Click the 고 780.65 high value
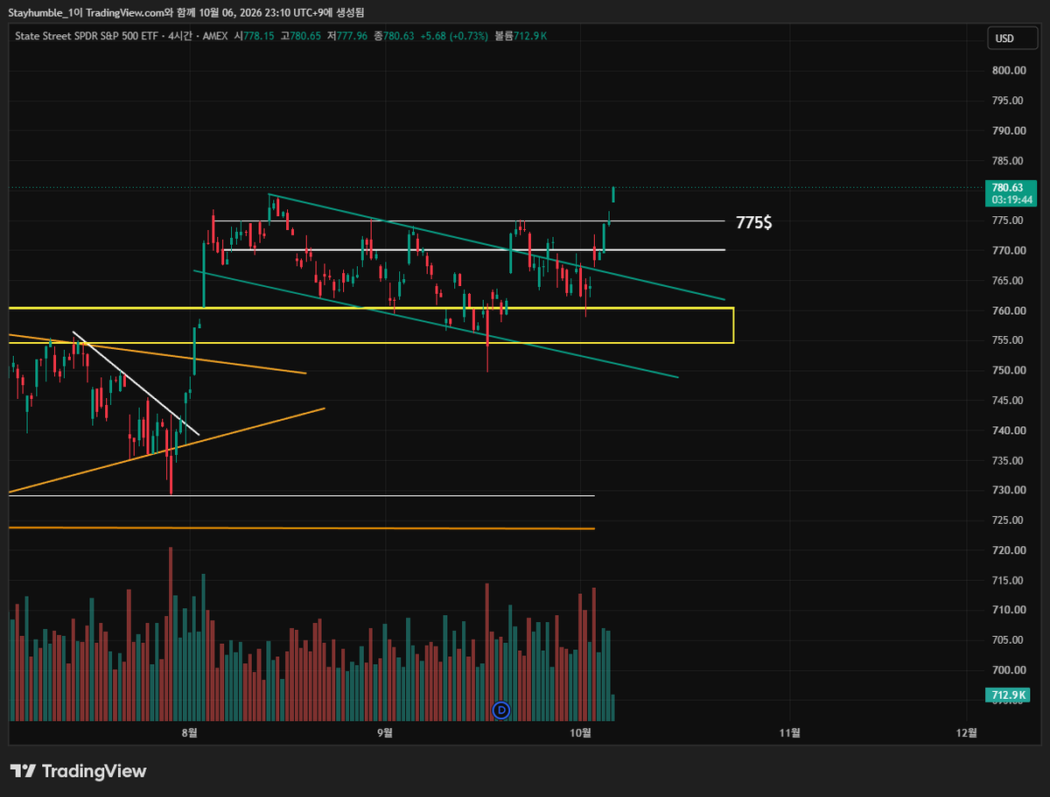Image resolution: width=1050 pixels, height=797 pixels. (303, 36)
